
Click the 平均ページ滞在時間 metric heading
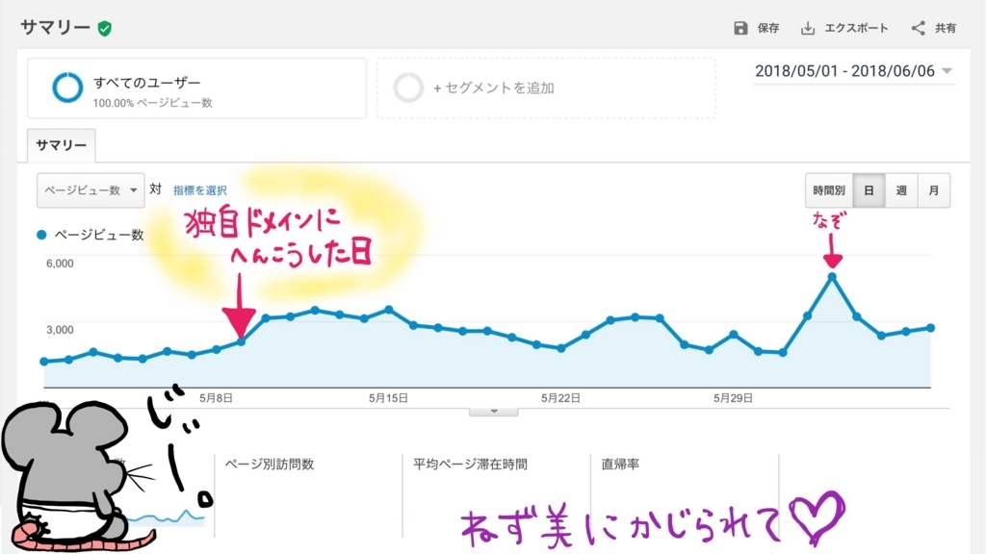pyautogui.click(x=470, y=465)
